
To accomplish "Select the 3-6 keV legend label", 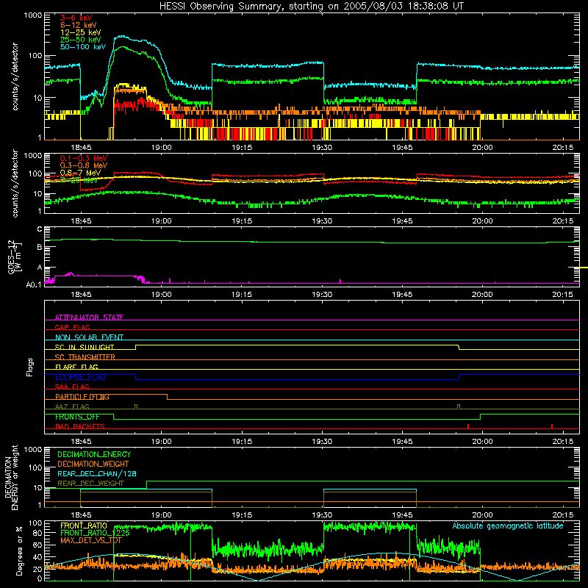I will pyautogui.click(x=76, y=18).
